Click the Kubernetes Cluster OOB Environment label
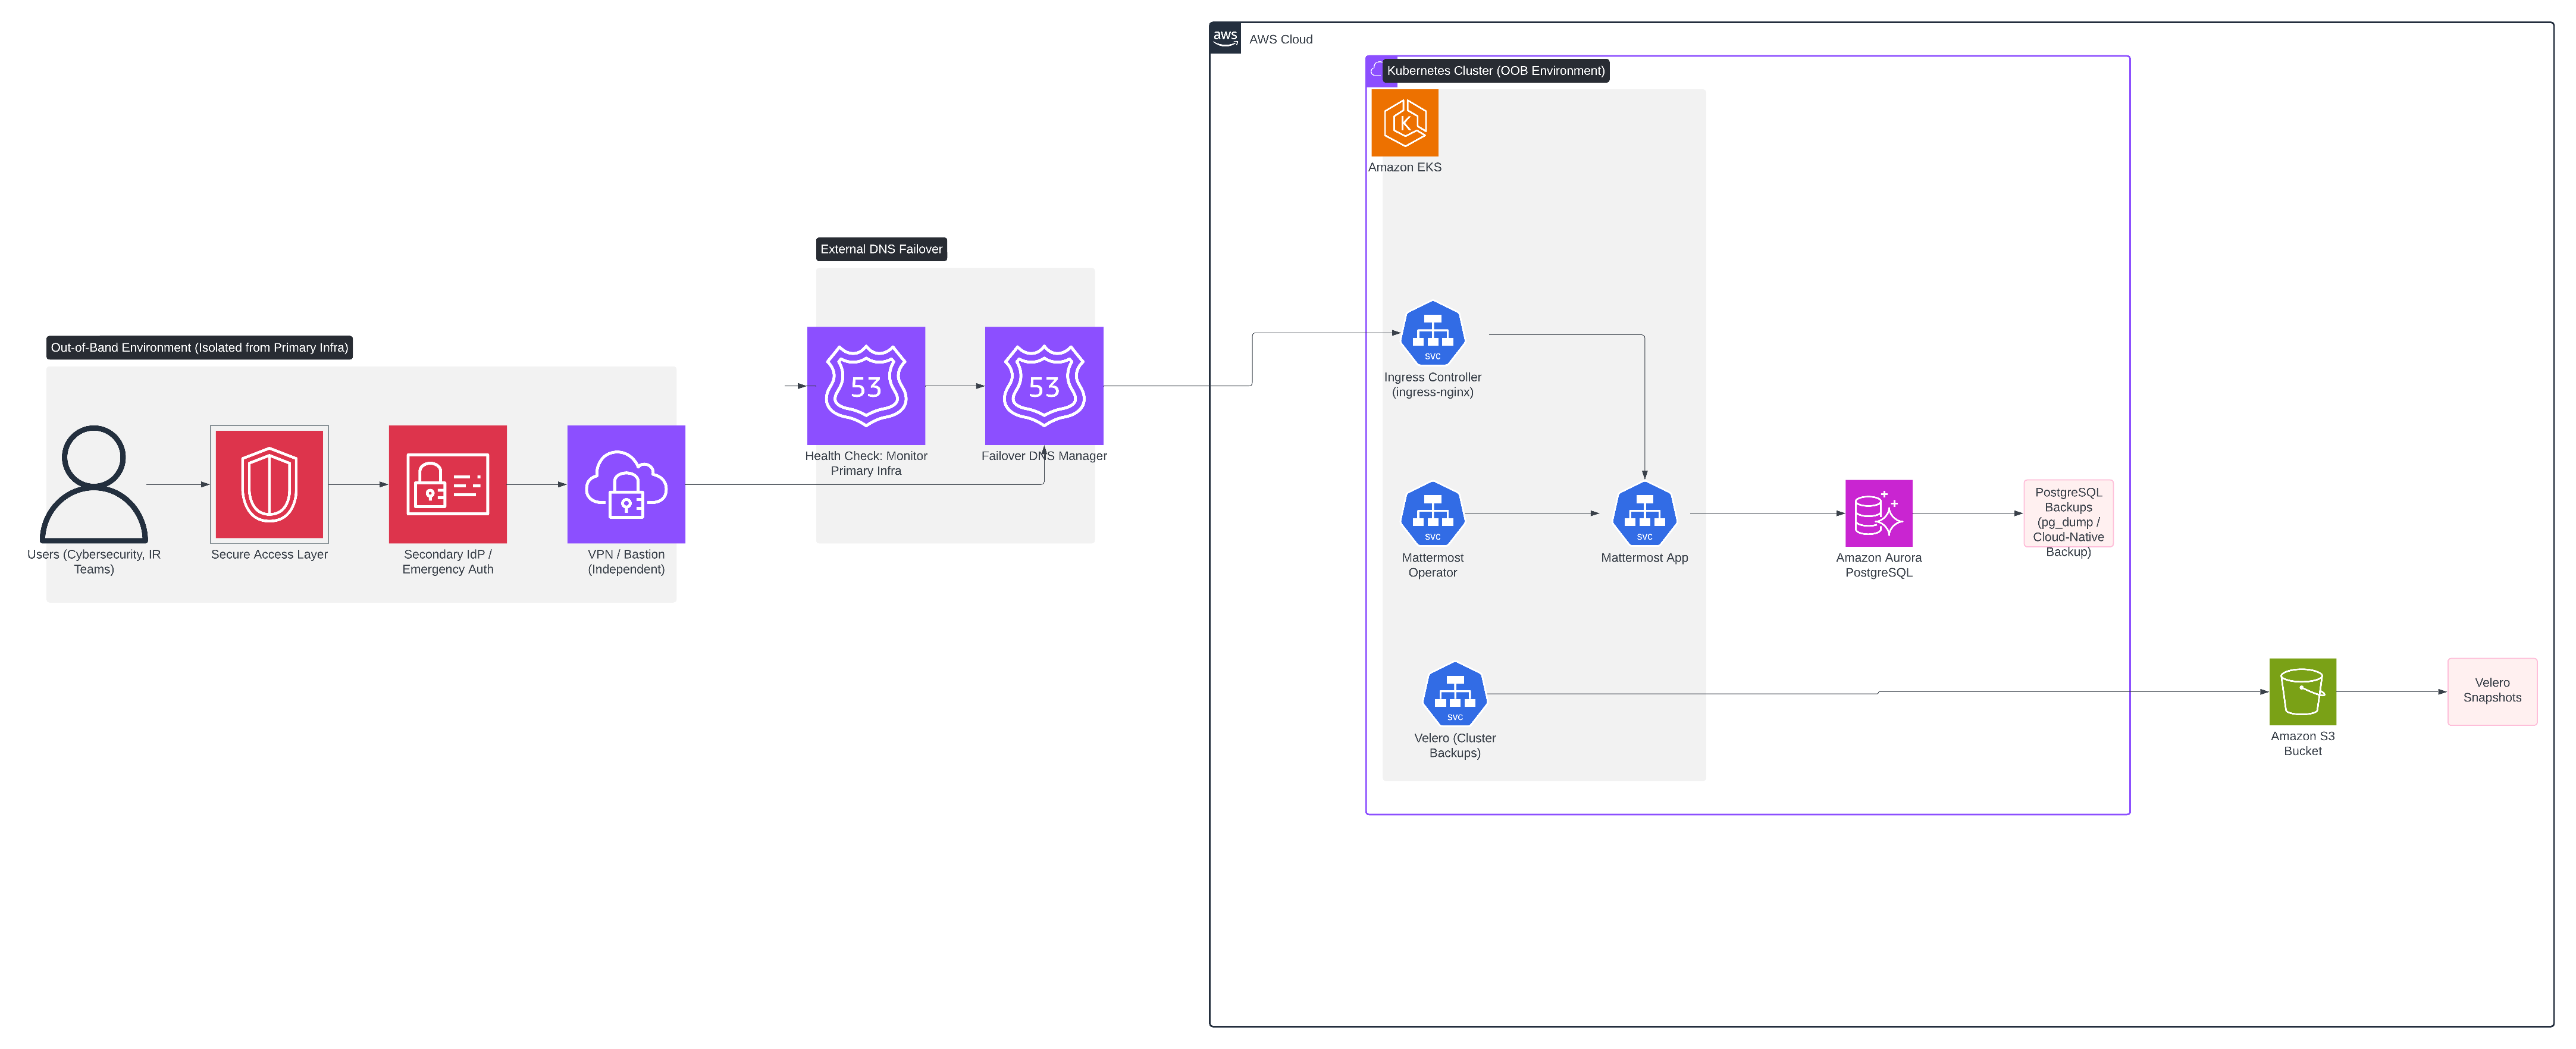Image resolution: width=2576 pixels, height=1049 pixels. 1497,71
